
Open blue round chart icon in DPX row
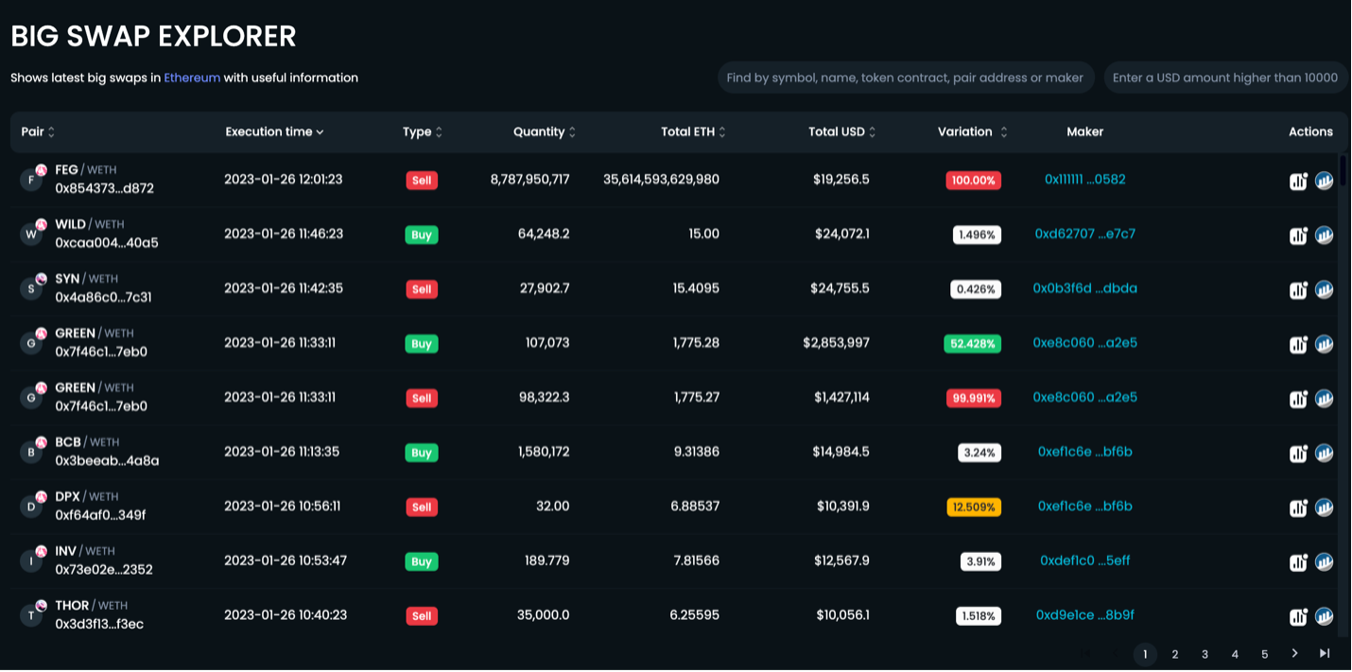(1325, 508)
